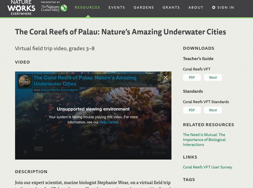Open The Nature Conservancy logo link
The image size is (253, 188).
pos(54,8)
